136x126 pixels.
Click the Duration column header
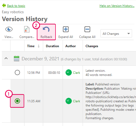coord(52,46)
